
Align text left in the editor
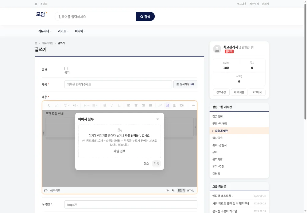coord(129,106)
